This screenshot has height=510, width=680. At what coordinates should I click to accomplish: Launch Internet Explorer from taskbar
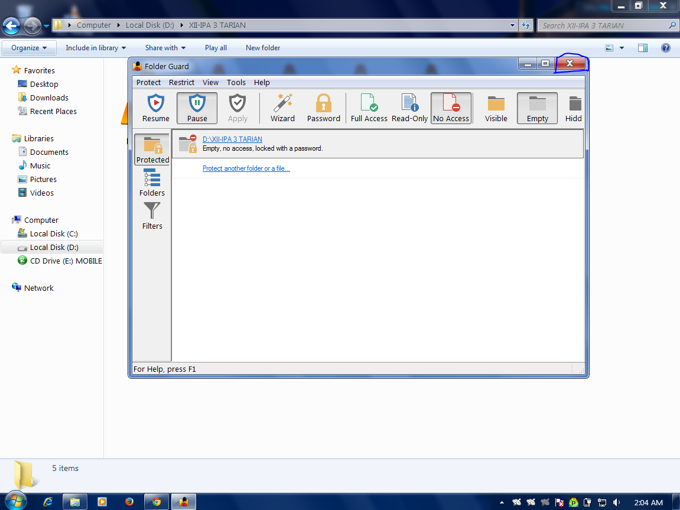tap(48, 502)
